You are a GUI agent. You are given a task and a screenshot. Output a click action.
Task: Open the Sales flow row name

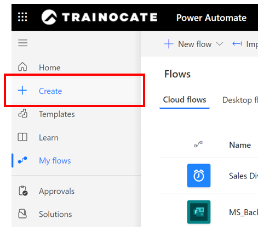pyautogui.click(x=243, y=176)
